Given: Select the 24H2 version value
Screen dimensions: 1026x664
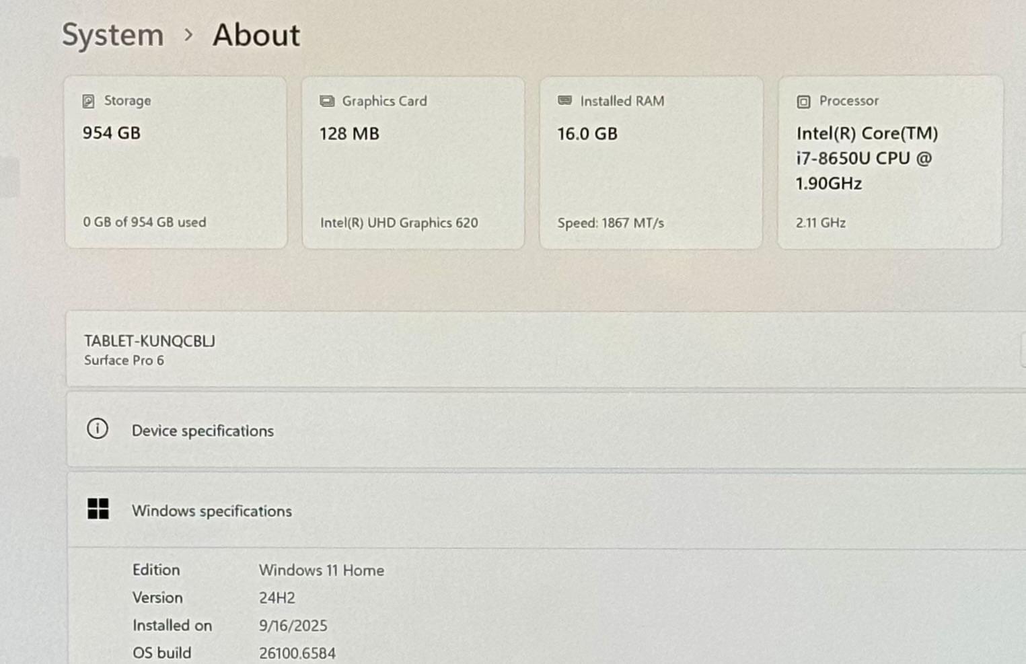Looking at the screenshot, I should tap(277, 598).
